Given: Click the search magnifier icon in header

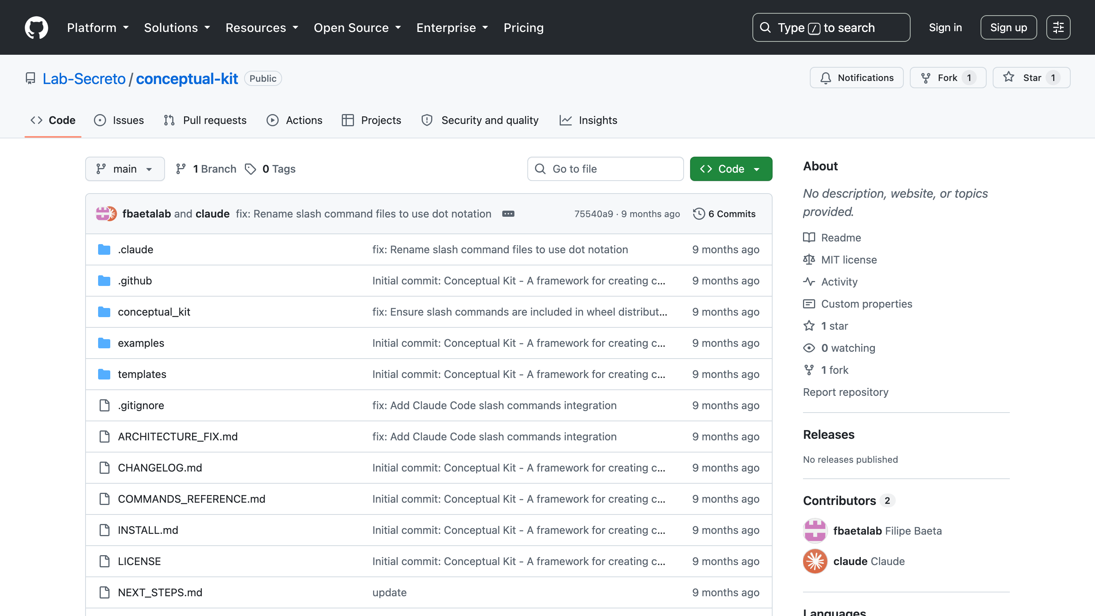Looking at the screenshot, I should (765, 28).
